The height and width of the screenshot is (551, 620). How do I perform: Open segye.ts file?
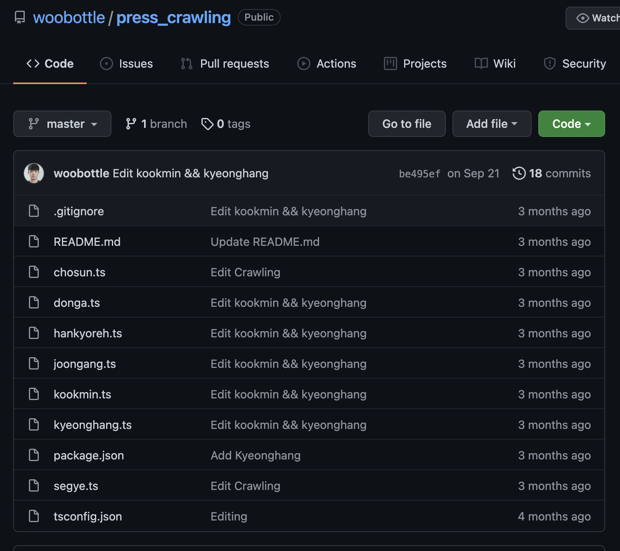coord(76,486)
